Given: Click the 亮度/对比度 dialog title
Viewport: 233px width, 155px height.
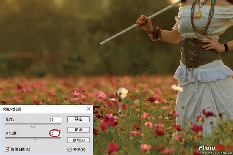Looking at the screenshot, I should click(x=11, y=109).
